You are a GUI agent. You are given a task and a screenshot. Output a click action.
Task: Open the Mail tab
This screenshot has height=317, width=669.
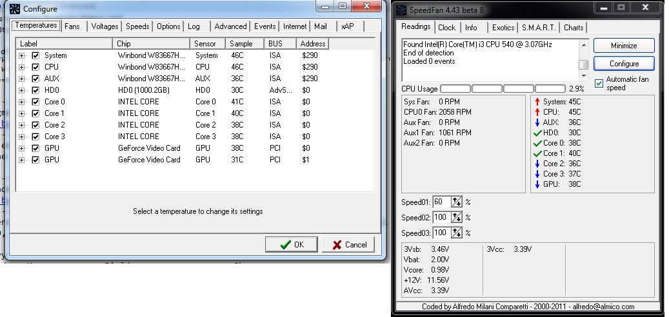click(x=323, y=26)
